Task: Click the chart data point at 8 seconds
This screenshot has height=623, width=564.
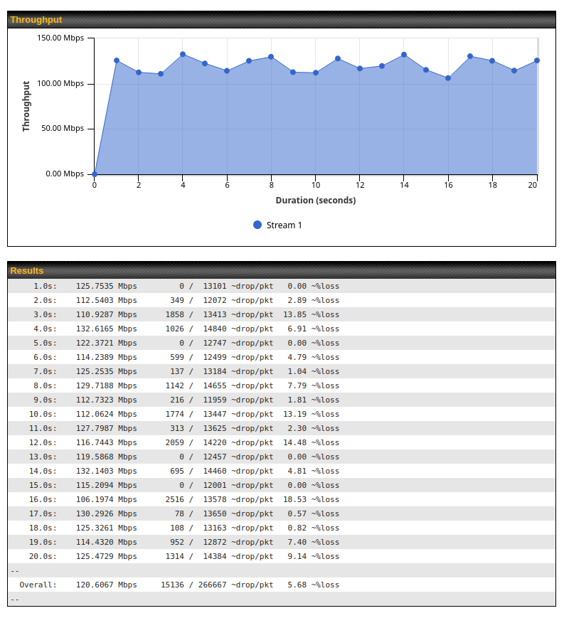Action: coord(271,57)
